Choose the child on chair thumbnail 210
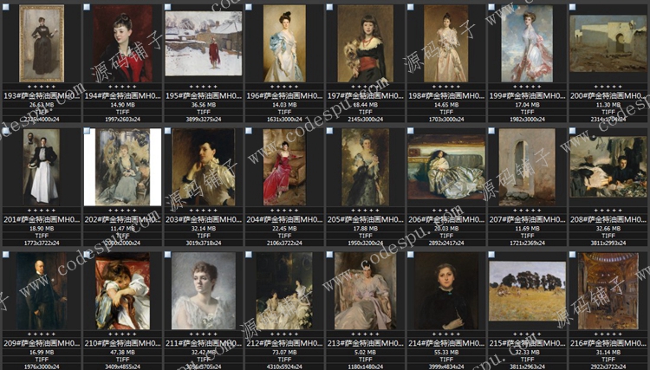Image resolution: width=650 pixels, height=370 pixels. 123,291
